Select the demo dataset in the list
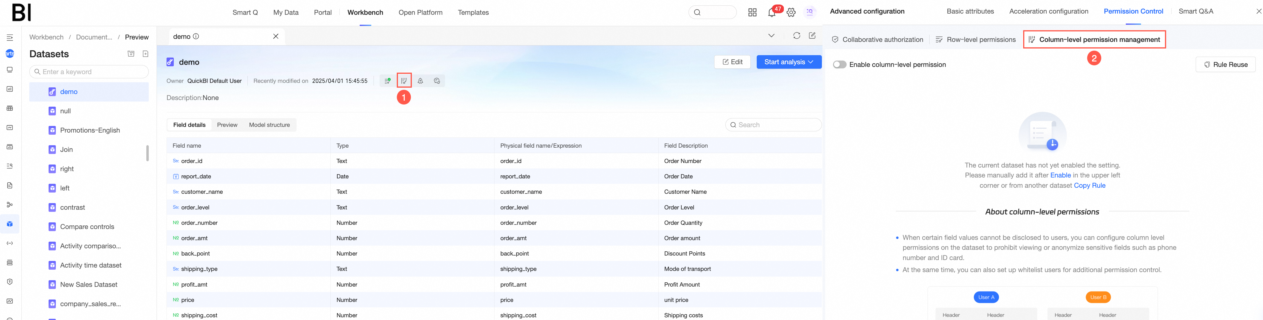 [x=89, y=92]
